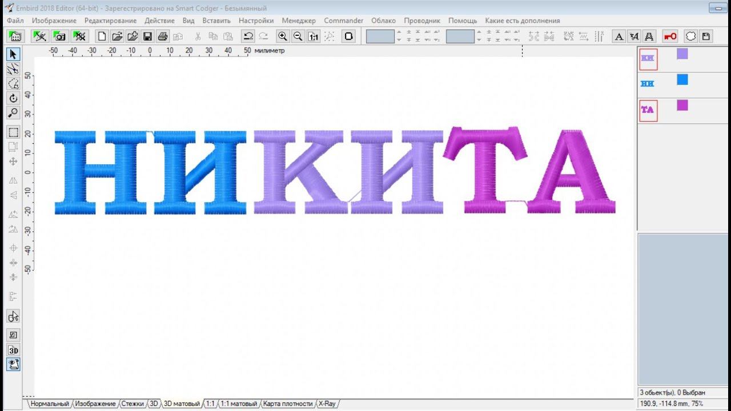Toggle the freehand lasso selection tool
Viewport: 731px width, 411px height.
pyautogui.click(x=14, y=84)
